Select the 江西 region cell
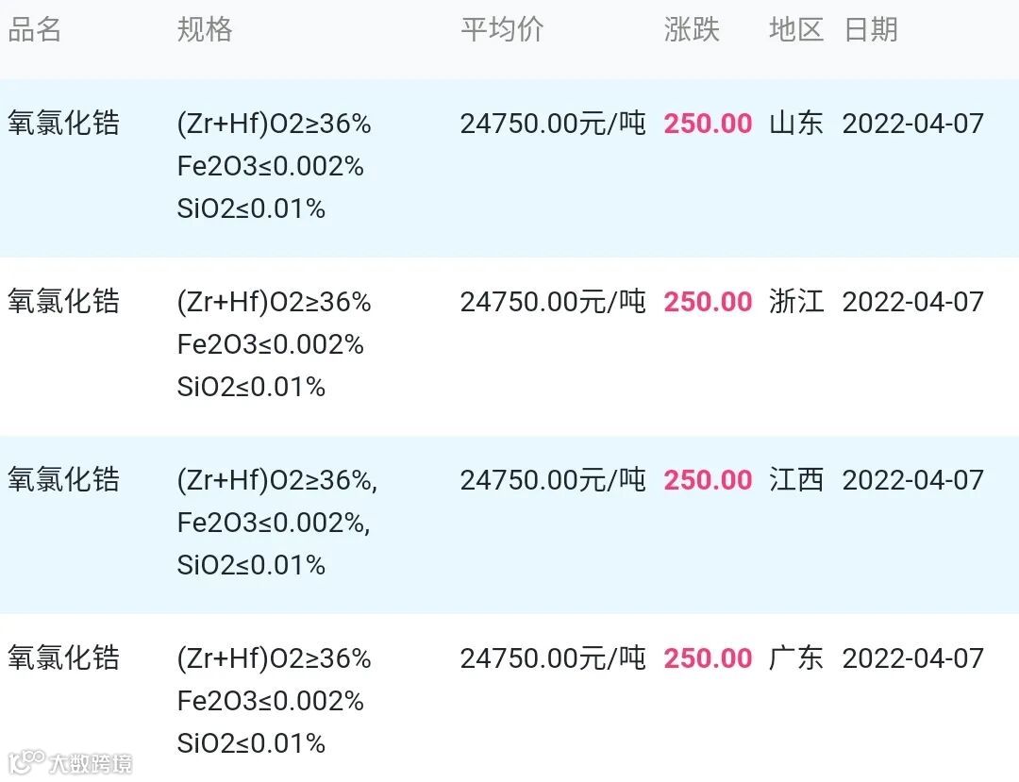 click(x=796, y=480)
